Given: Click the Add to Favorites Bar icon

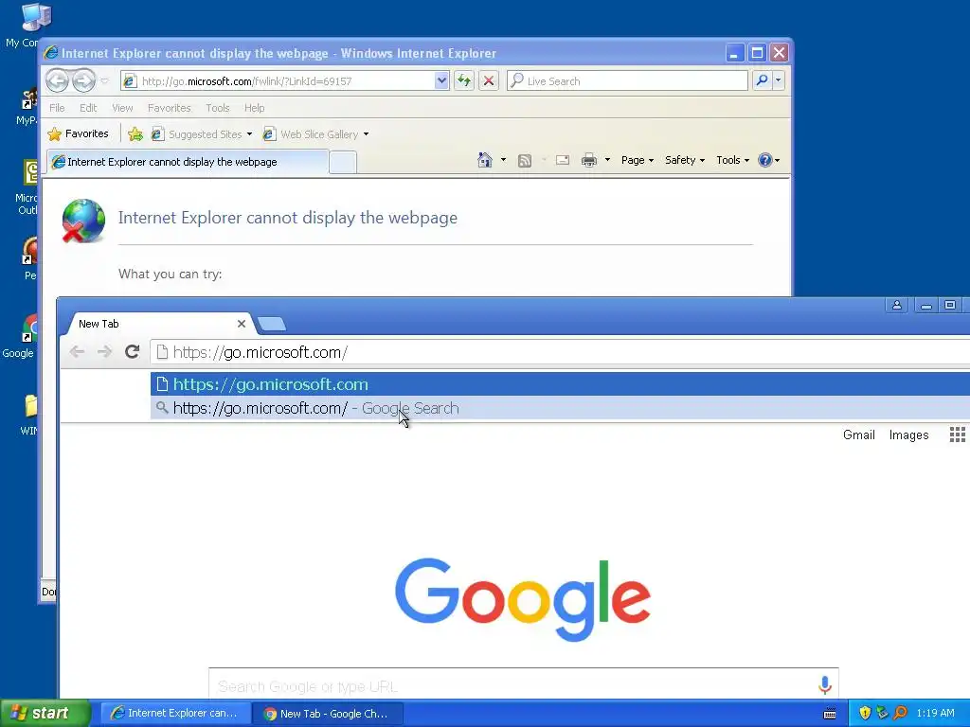Looking at the screenshot, I should (x=135, y=133).
